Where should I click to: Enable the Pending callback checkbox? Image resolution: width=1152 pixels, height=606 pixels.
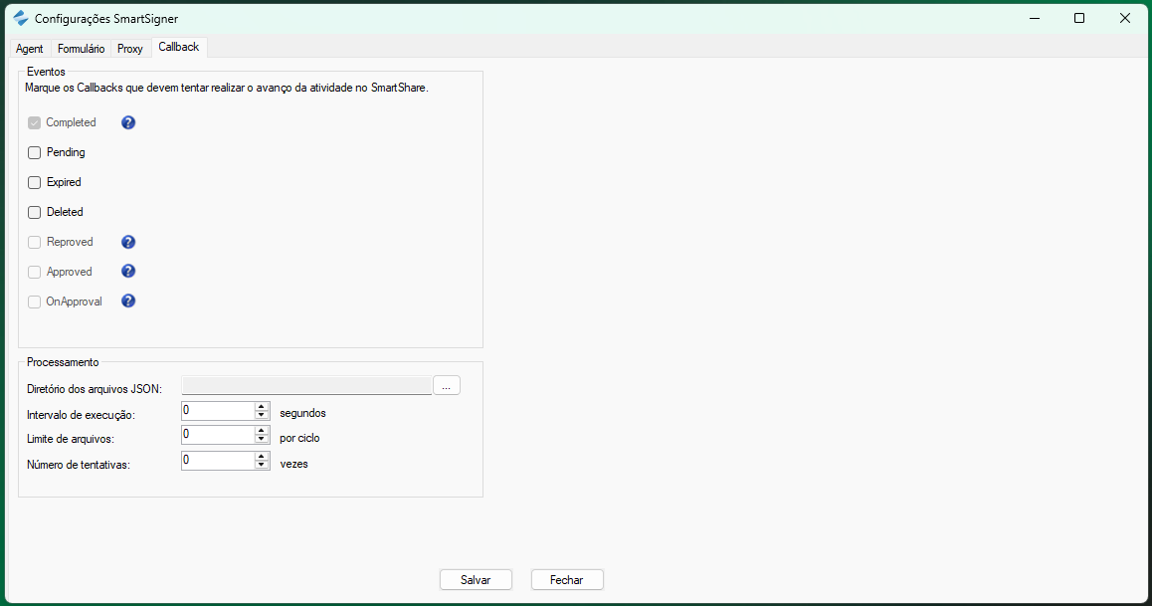coord(35,153)
